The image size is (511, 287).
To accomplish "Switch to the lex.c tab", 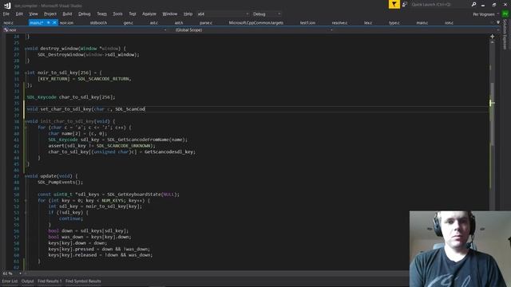I will click(x=368, y=23).
